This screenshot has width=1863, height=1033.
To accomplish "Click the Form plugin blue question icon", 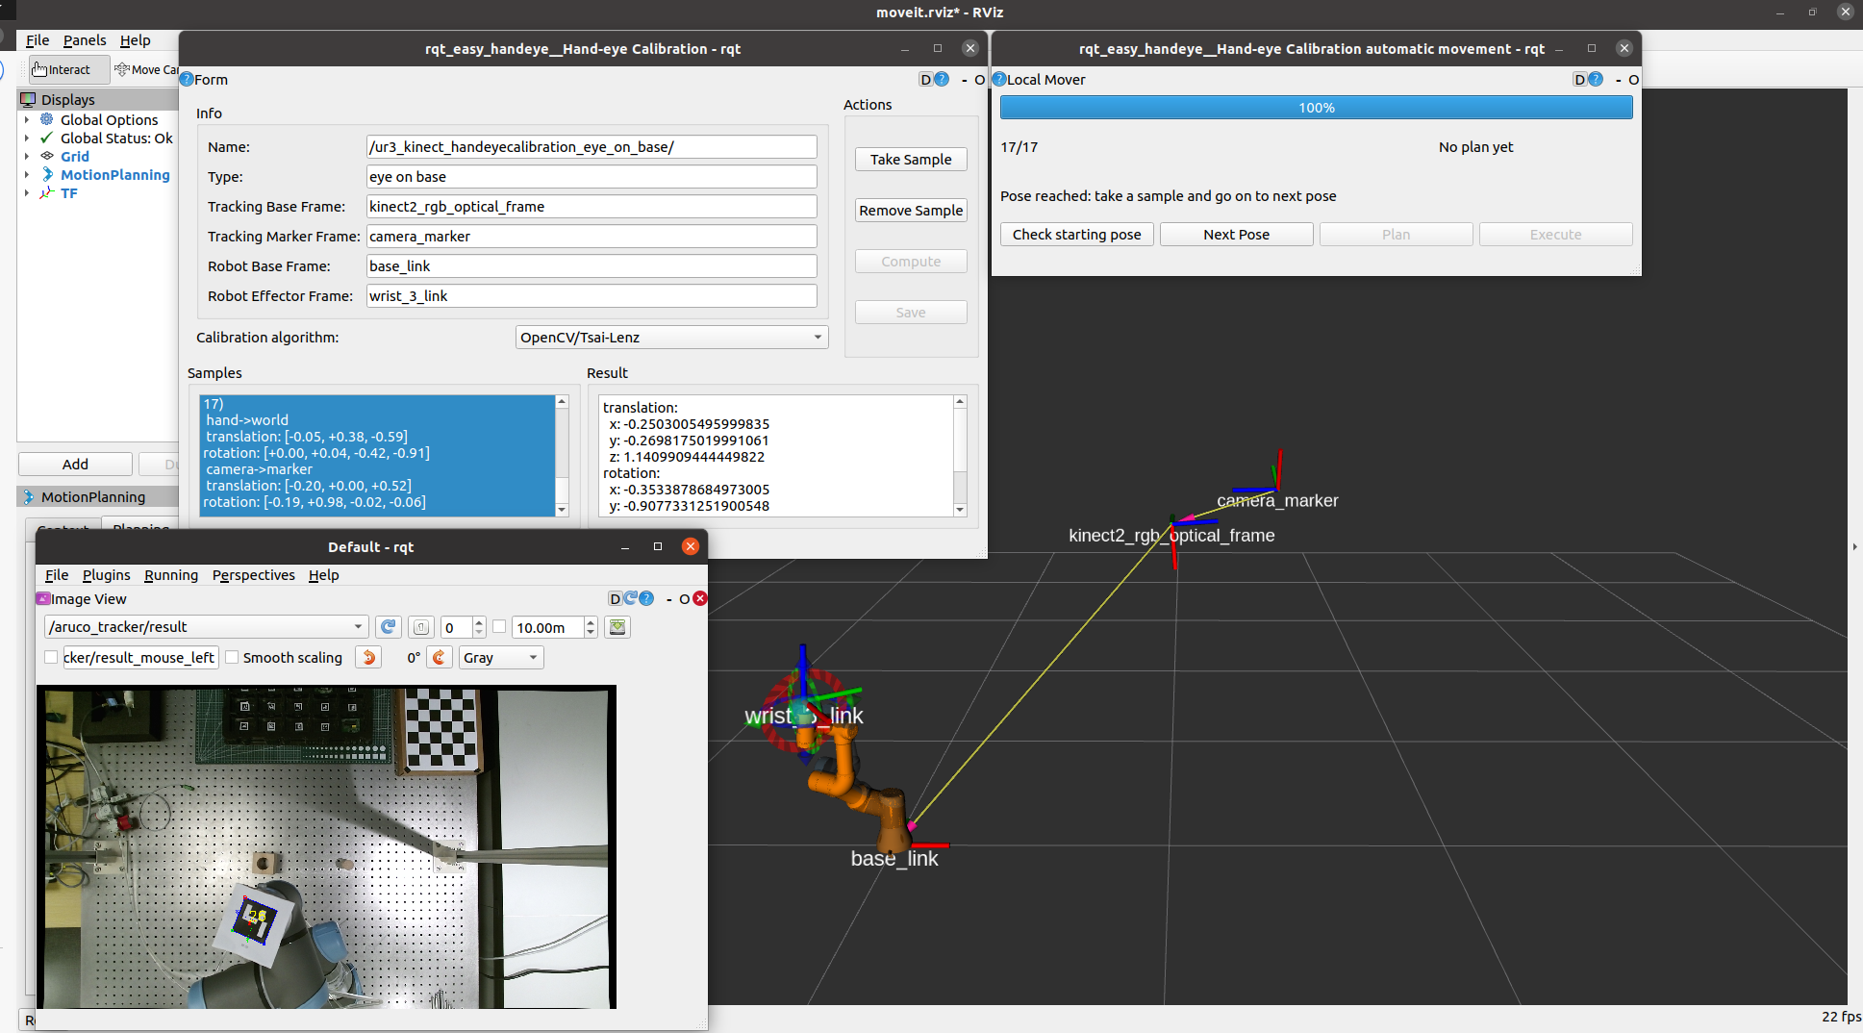I will pos(187,79).
